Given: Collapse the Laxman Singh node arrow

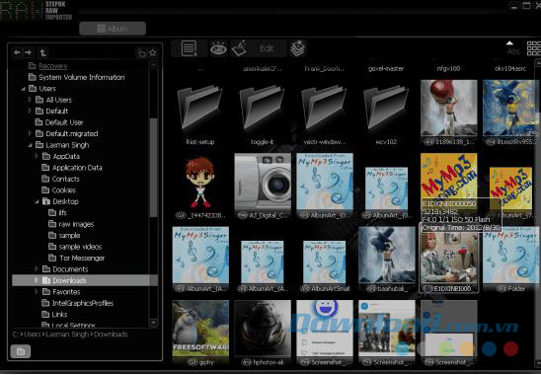Looking at the screenshot, I should click(30, 145).
